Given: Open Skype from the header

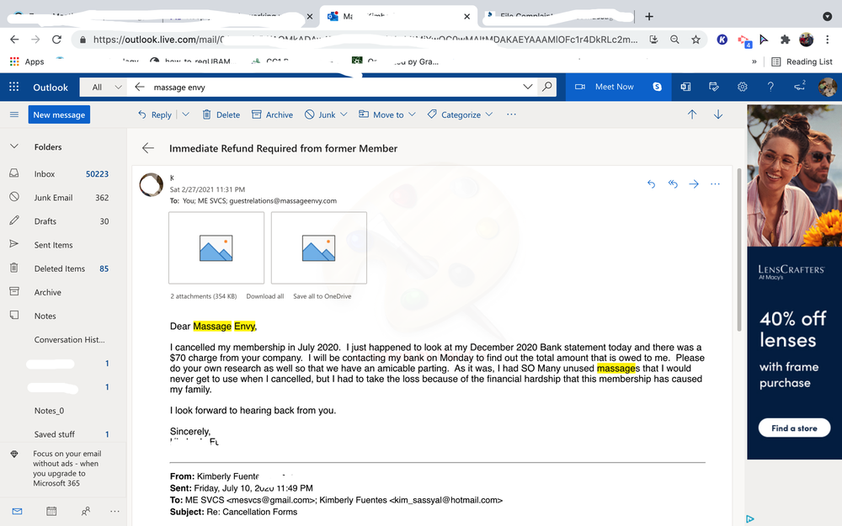Looking at the screenshot, I should [x=657, y=87].
